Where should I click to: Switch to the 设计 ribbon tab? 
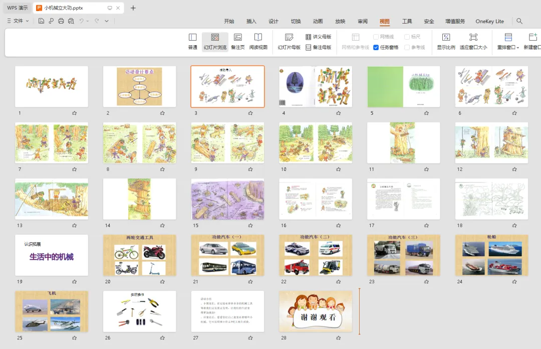point(274,22)
